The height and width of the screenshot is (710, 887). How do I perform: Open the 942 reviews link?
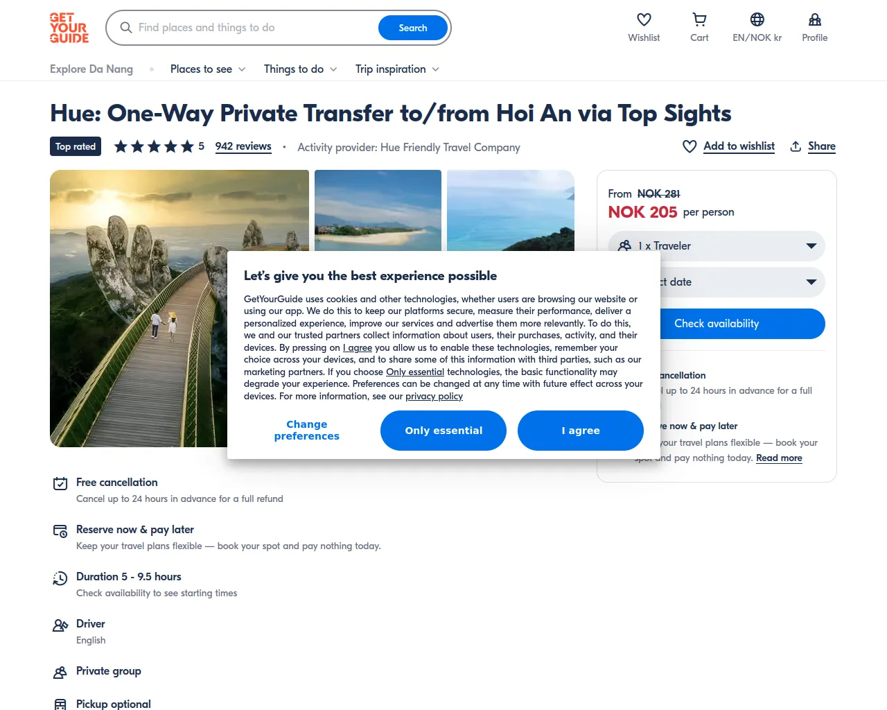pyautogui.click(x=243, y=146)
